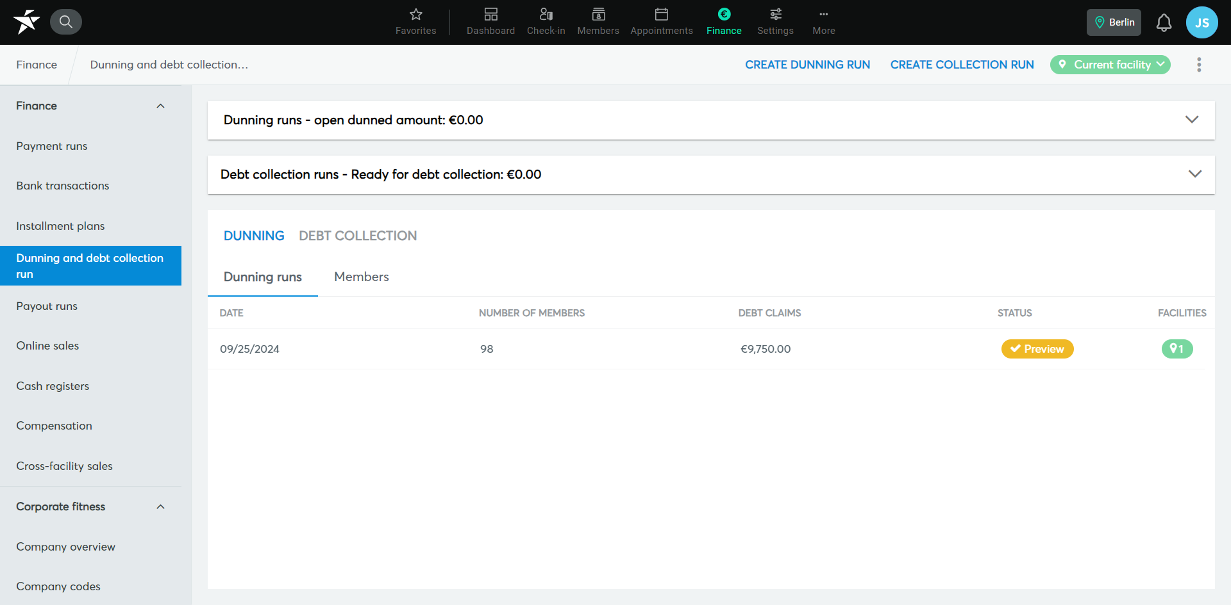Image resolution: width=1231 pixels, height=605 pixels.
Task: Select Members sub-tab
Action: pos(362,277)
